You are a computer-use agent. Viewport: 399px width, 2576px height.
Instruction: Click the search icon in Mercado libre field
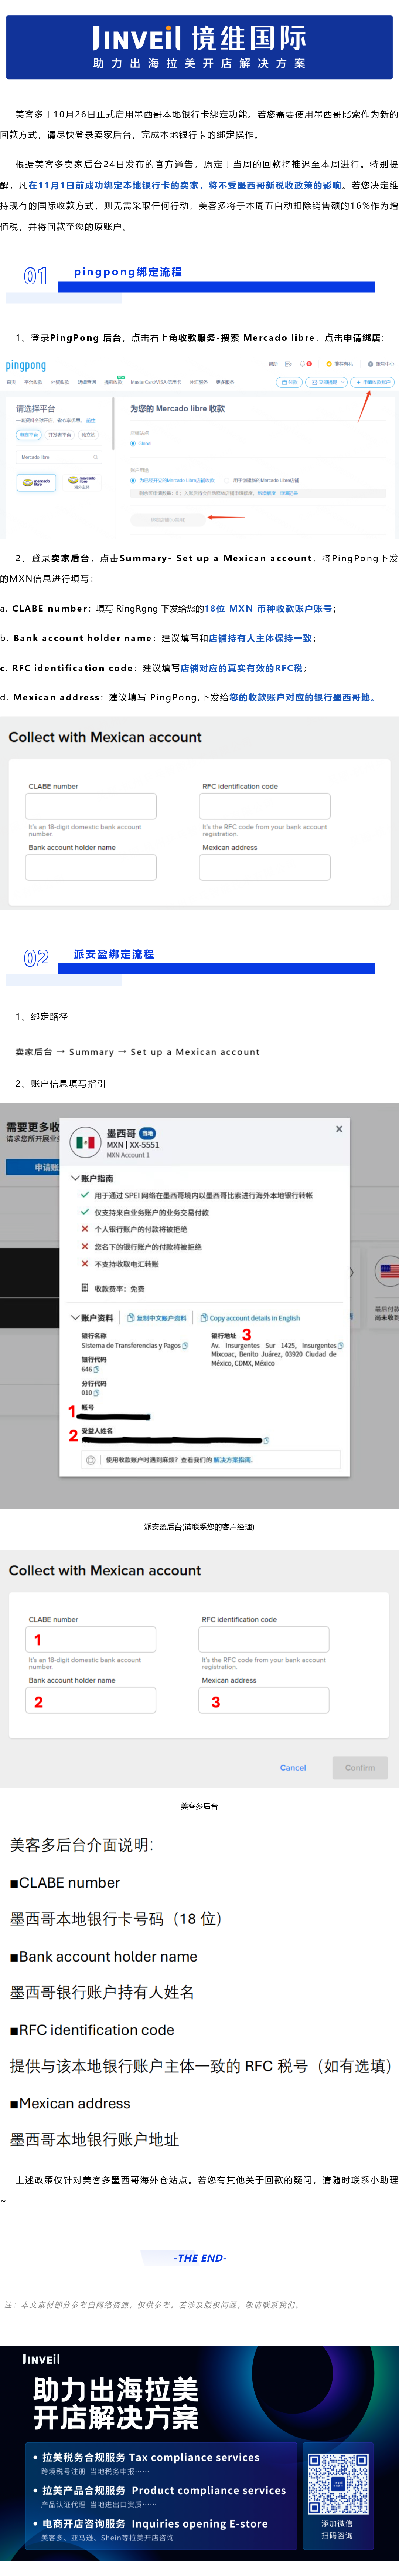pos(96,457)
